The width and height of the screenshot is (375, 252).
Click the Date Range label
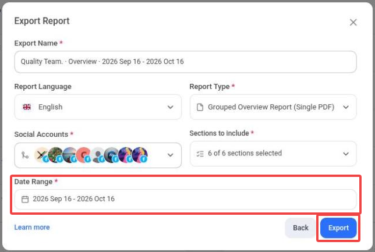pyautogui.click(x=34, y=182)
